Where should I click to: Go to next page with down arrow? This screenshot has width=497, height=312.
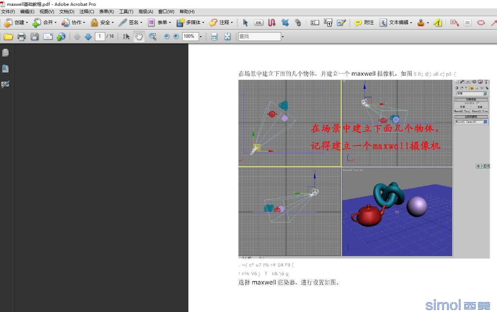(x=88, y=37)
